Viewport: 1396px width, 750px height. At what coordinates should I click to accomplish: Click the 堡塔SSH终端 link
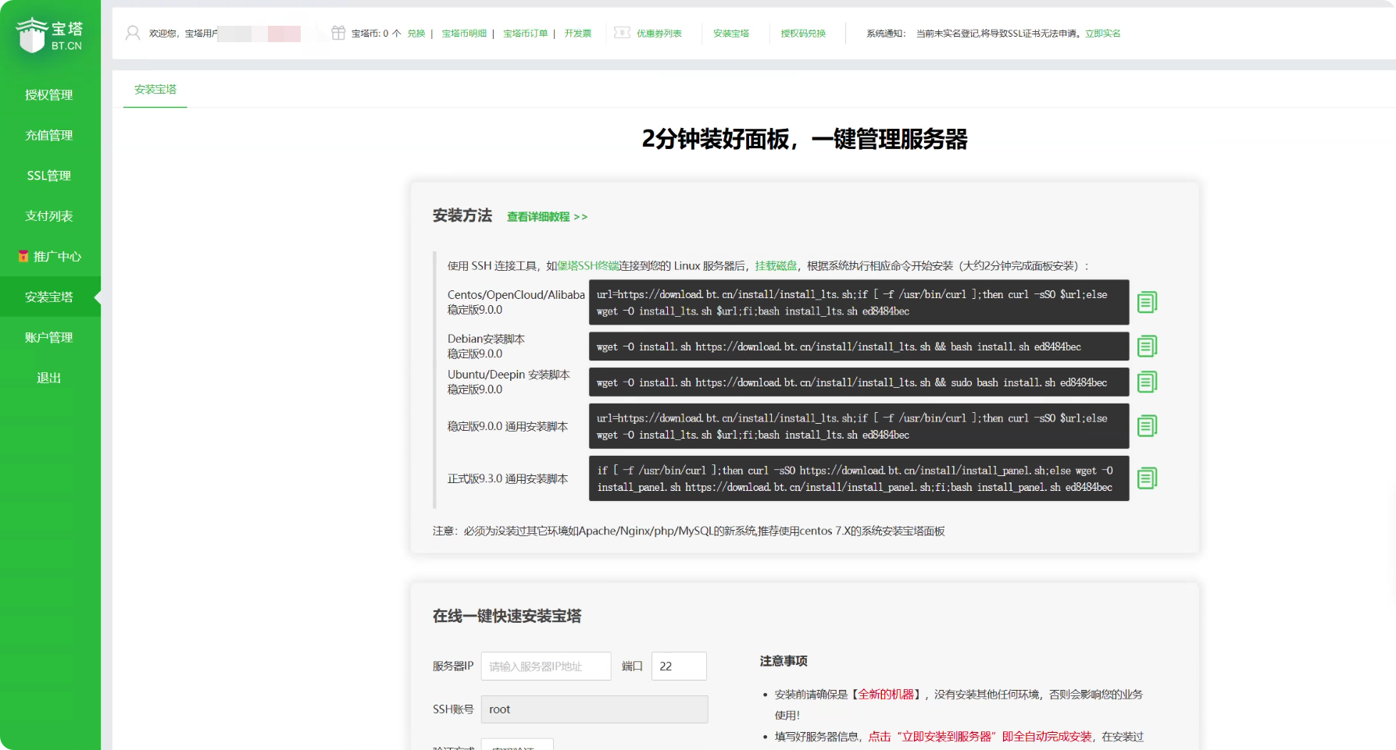(588, 266)
